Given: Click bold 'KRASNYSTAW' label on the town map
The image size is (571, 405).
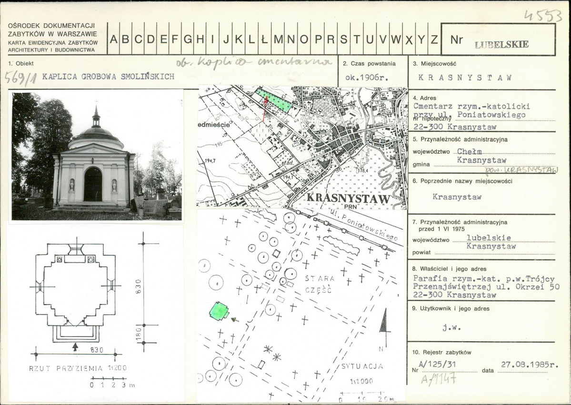Looking at the screenshot, I should (349, 198).
